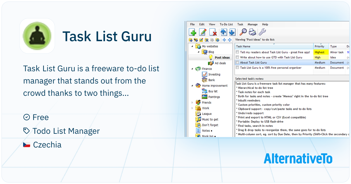Check the 'About Task List Guru' task checkbox

point(238,63)
